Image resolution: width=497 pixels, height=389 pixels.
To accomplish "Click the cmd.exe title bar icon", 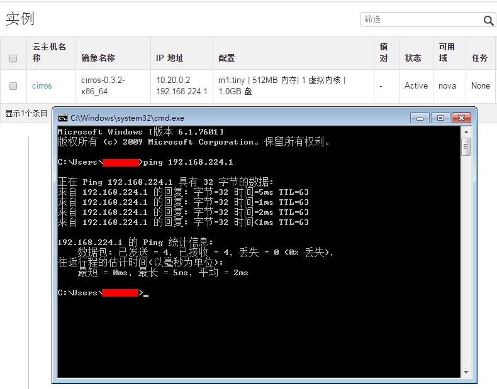I will (x=63, y=118).
